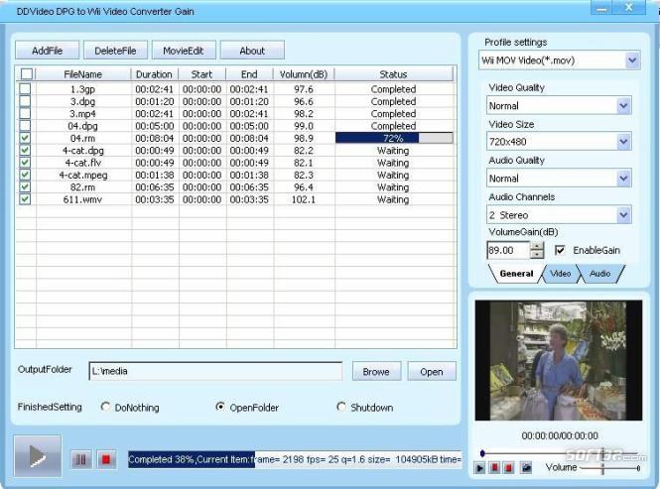Viewport: 660px width, 489px height.
Task: Click the AddFile button
Action: 48,51
